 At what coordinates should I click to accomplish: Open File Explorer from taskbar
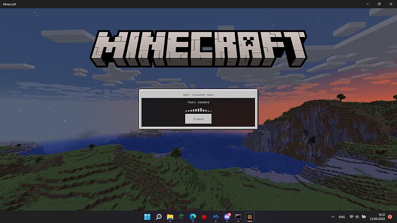coord(170,217)
